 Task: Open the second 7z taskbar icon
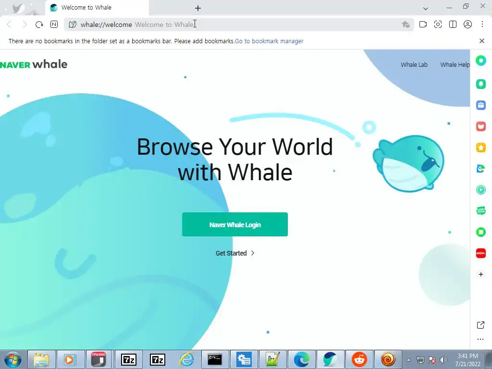(158, 359)
